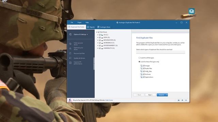The height and width of the screenshot is (122, 218).
Task: Click the Archives file type icon
Action: tap(141, 74)
